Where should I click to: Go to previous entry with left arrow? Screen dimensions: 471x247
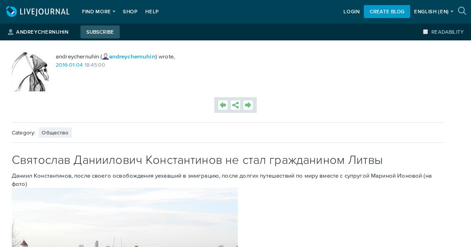(223, 105)
